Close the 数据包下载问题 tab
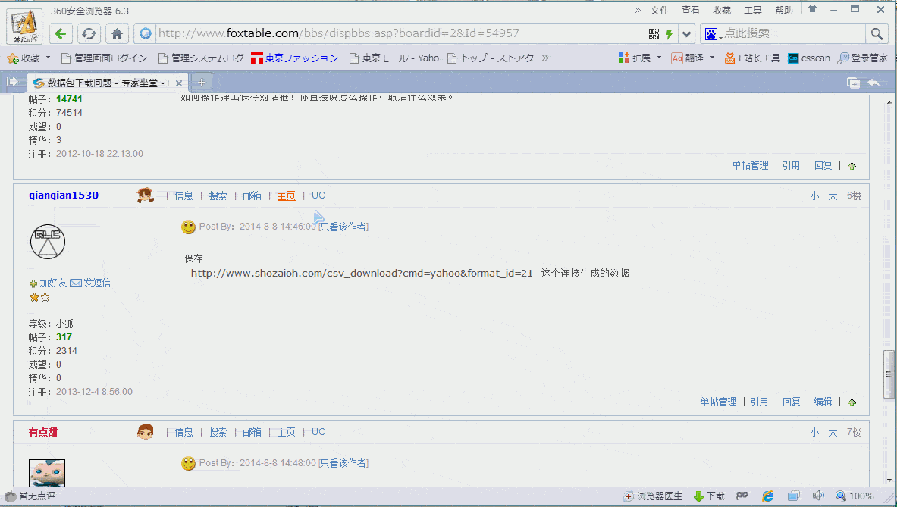Image resolution: width=897 pixels, height=507 pixels. pyautogui.click(x=179, y=83)
